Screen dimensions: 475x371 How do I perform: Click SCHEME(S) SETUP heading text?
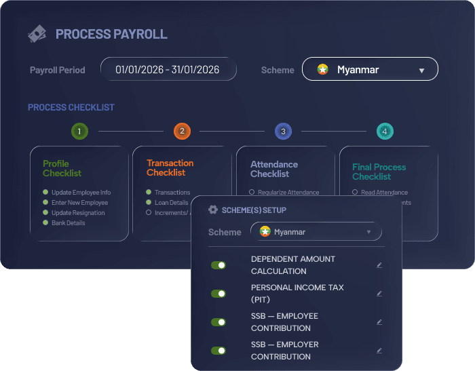254,210
